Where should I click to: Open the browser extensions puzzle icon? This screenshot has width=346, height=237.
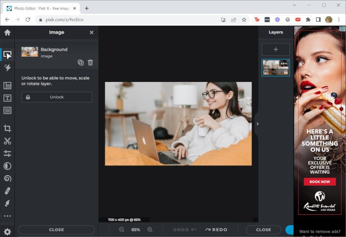pos(308,20)
